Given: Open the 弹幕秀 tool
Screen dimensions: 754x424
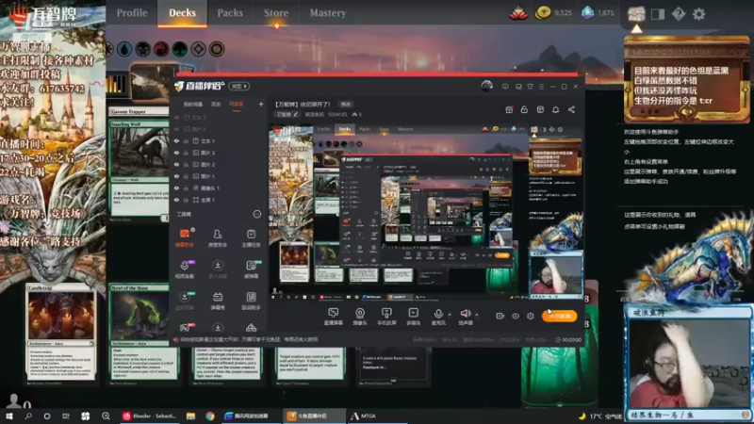Looking at the screenshot, I should [x=218, y=301].
